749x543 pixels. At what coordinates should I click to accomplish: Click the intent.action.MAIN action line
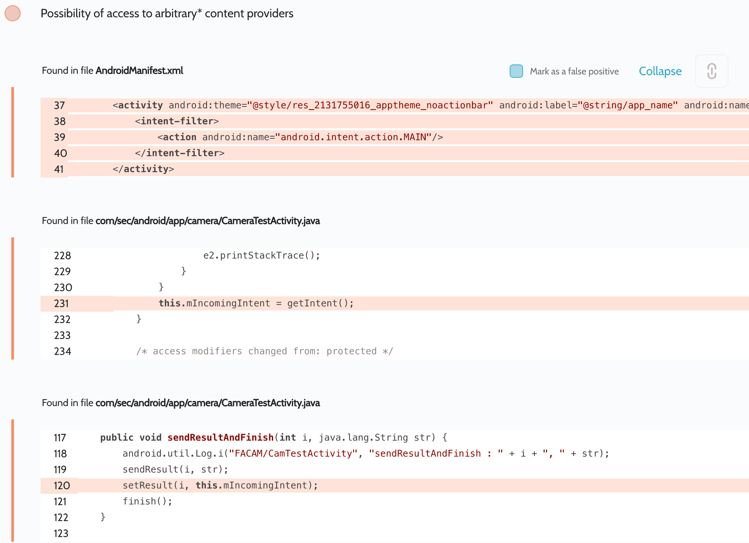tap(300, 137)
